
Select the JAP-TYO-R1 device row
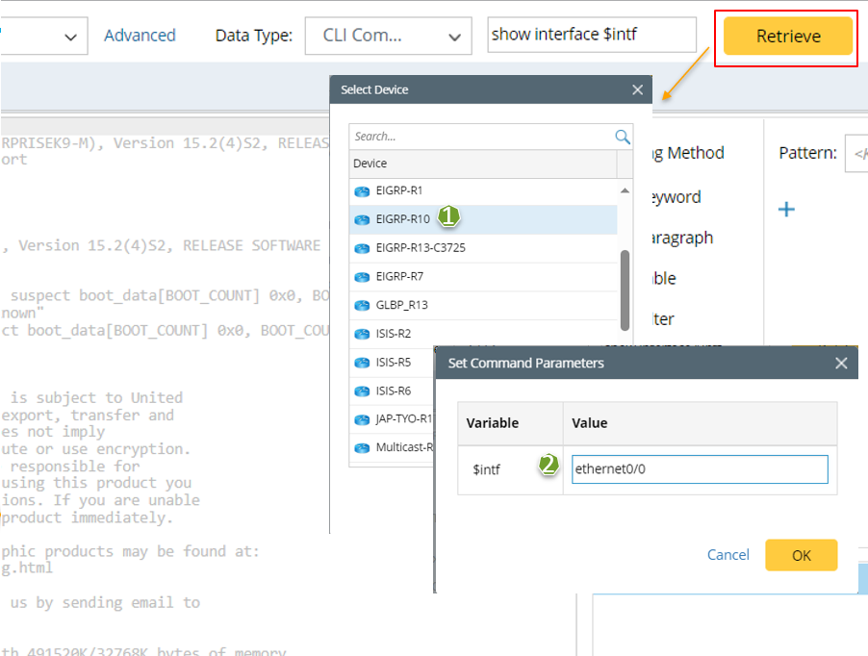[392, 419]
